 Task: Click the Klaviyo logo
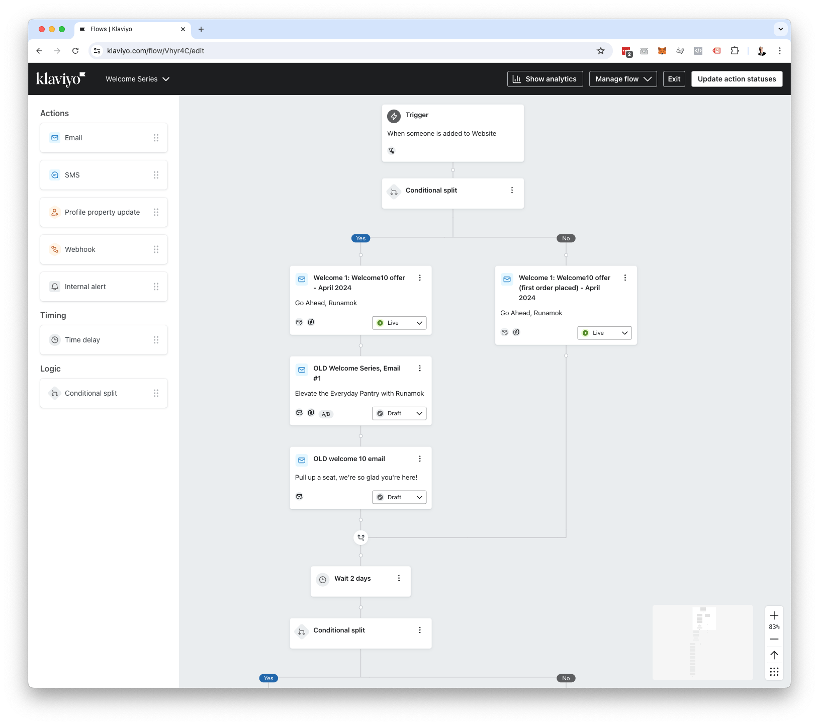[x=61, y=79]
